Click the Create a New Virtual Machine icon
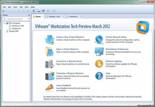 pyautogui.click(x=50, y=40)
